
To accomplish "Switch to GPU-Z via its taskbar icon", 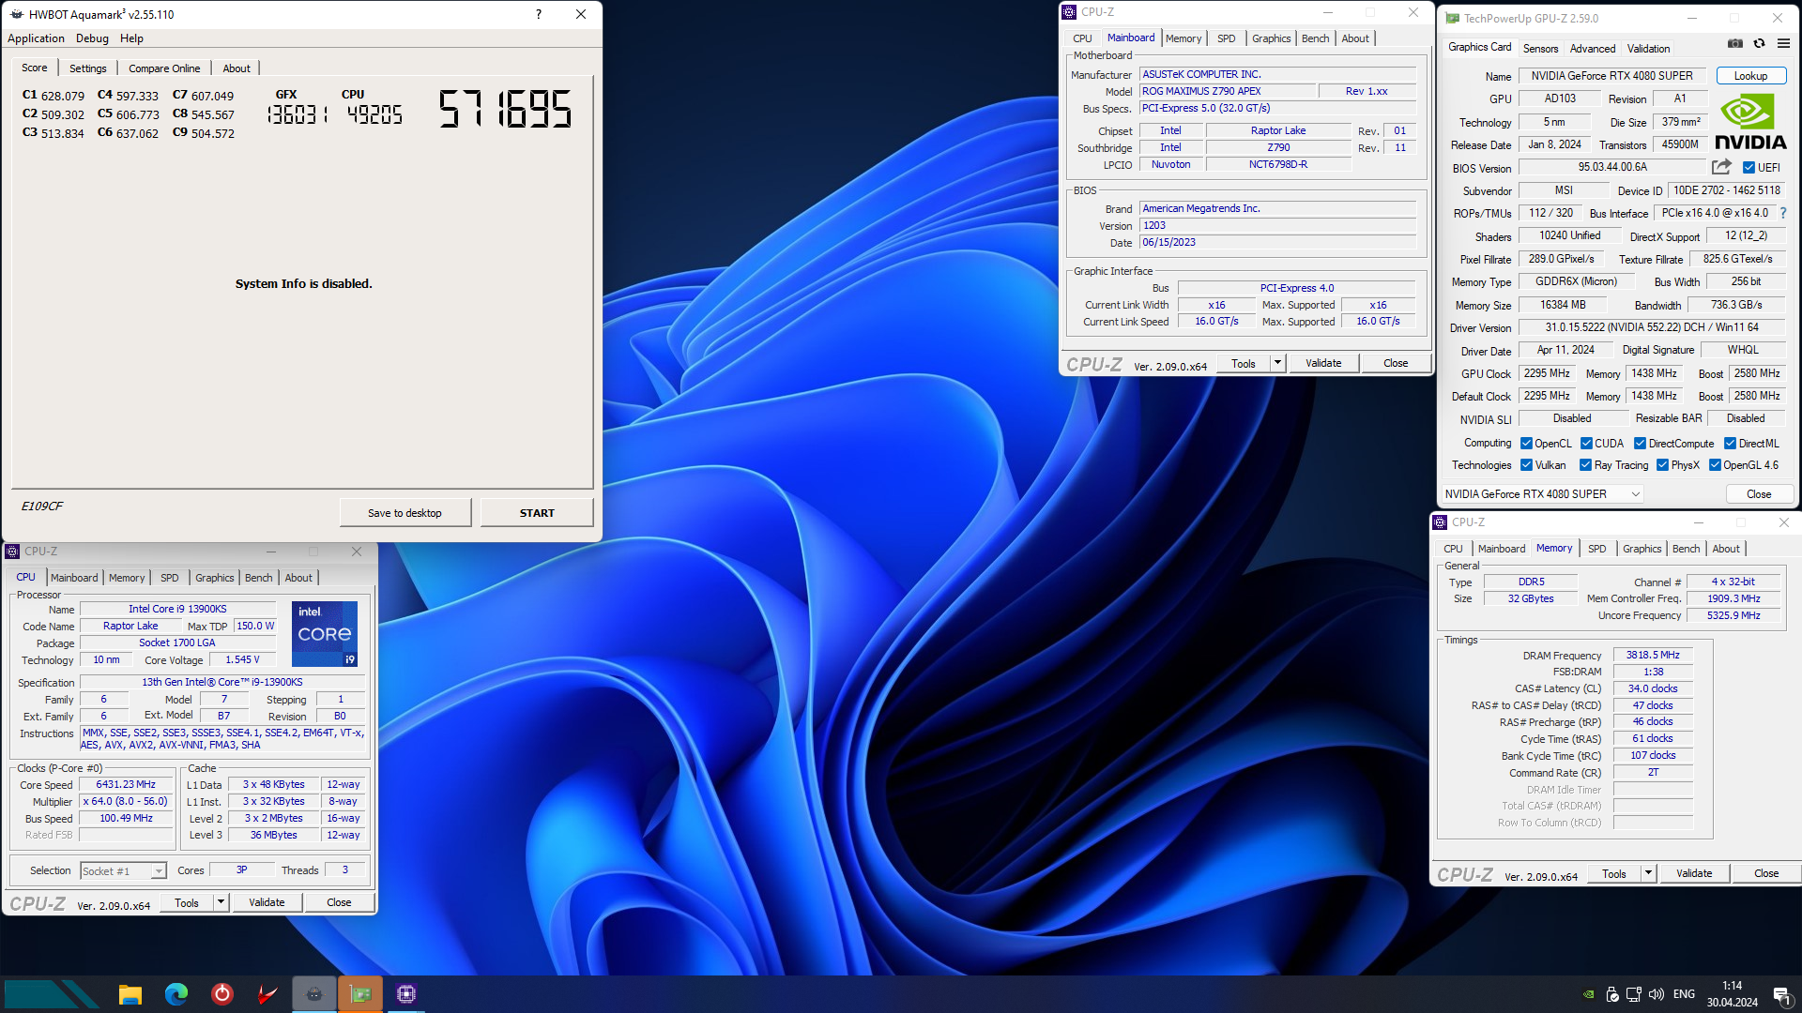I will [360, 994].
